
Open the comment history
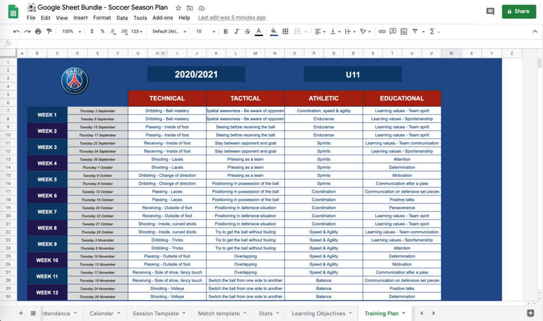(x=490, y=11)
